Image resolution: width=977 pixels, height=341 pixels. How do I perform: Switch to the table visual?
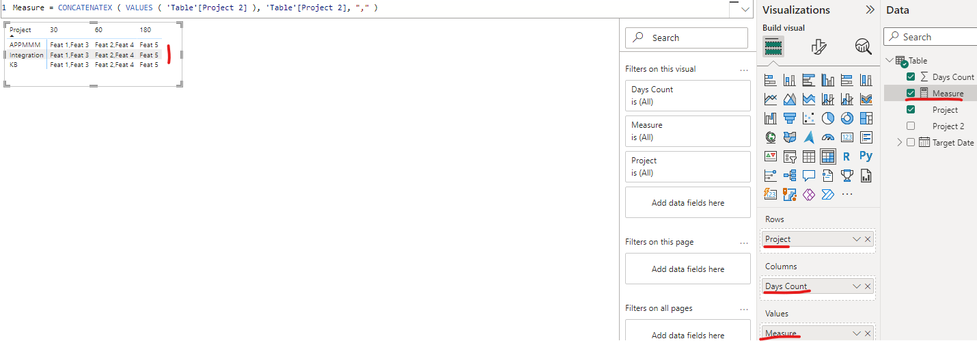[x=809, y=156]
